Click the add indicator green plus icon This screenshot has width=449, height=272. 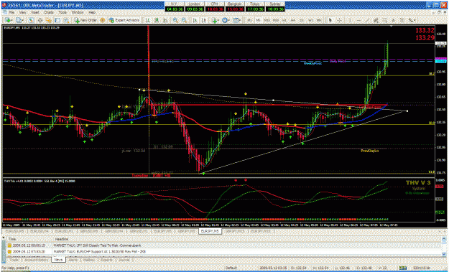click(214, 20)
